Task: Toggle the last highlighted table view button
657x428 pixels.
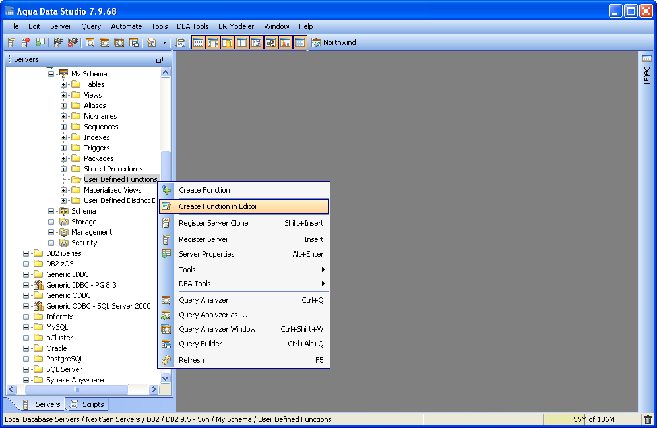Action: 299,42
